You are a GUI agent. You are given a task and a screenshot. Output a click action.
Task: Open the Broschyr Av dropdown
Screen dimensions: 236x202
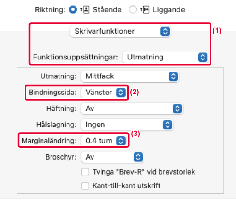112,157
